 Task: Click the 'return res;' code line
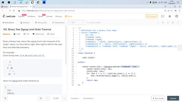coord(92,80)
